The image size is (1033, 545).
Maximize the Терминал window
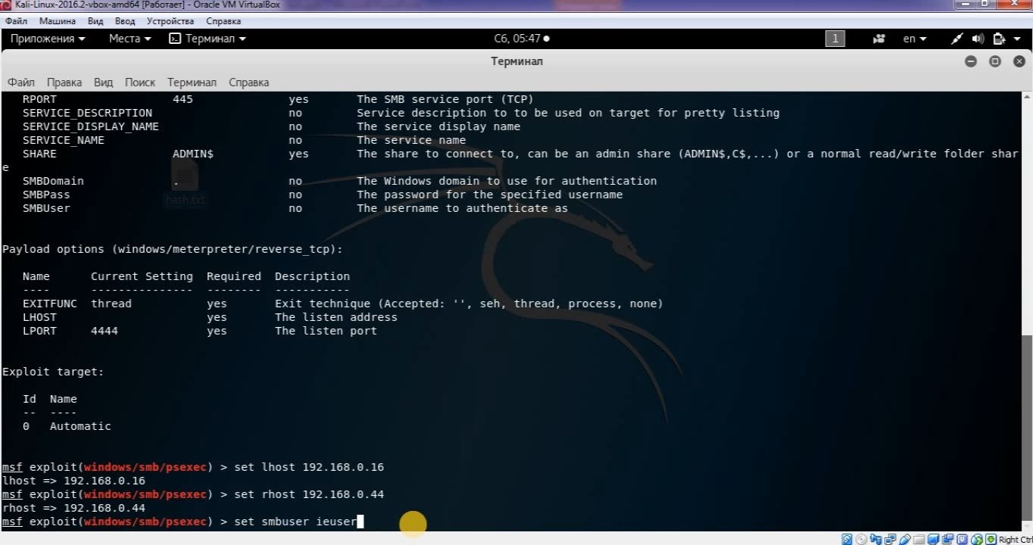click(995, 61)
